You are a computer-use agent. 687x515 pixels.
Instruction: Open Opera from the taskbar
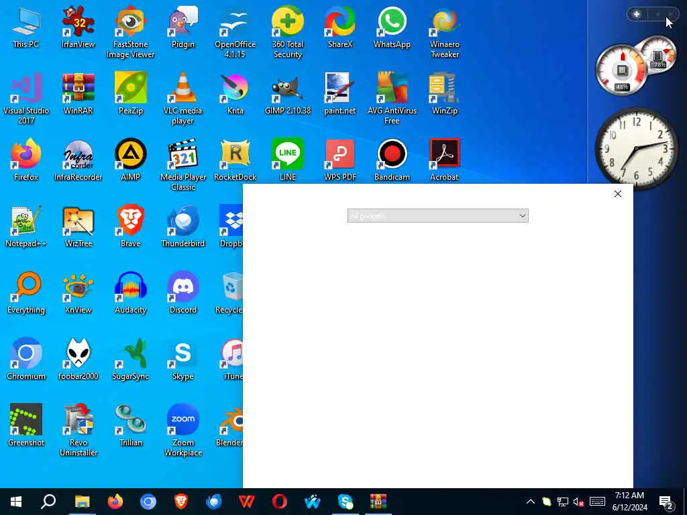click(280, 502)
